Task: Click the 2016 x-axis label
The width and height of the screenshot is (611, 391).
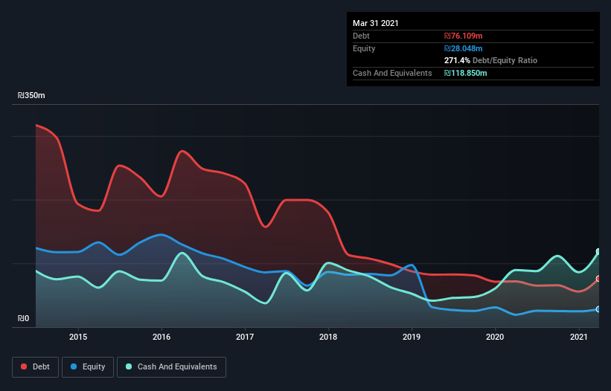Action: tap(161, 337)
